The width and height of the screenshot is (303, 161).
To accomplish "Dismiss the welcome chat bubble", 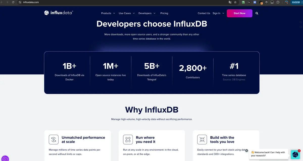I will click(x=247, y=150).
